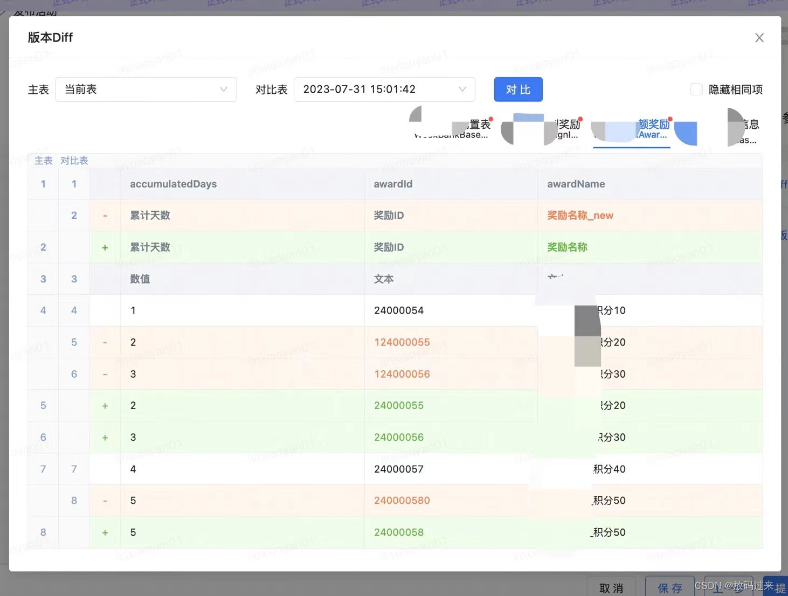
Task: Open the 主表 当前表 dropdown
Action: [146, 89]
